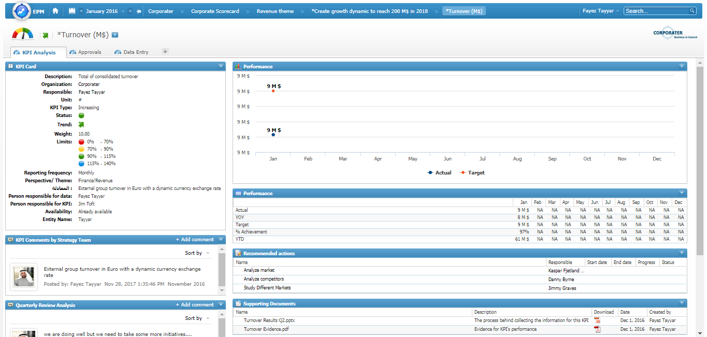Click Fayez Tayyar avatar in KPI Comments
This screenshot has width=707, height=337.
(x=24, y=276)
